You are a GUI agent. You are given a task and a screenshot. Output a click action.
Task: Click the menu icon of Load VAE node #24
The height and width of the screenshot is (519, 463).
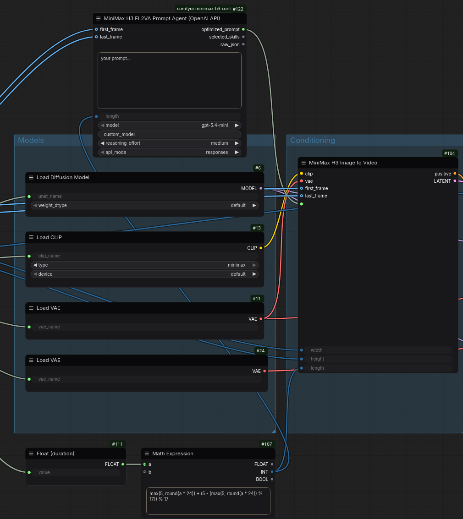click(x=31, y=360)
